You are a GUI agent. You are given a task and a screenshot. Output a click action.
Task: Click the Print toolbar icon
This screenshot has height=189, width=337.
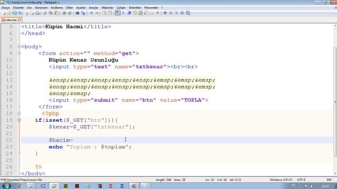point(37,13)
